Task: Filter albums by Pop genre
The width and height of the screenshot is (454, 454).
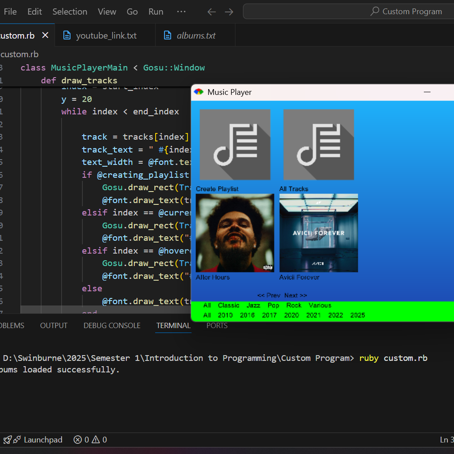Action: [273, 305]
